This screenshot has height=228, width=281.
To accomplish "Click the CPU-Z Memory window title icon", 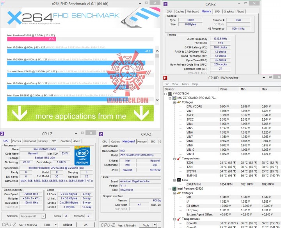I will tap(165, 4).
